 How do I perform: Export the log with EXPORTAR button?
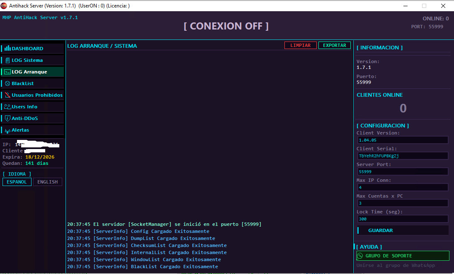pos(335,45)
